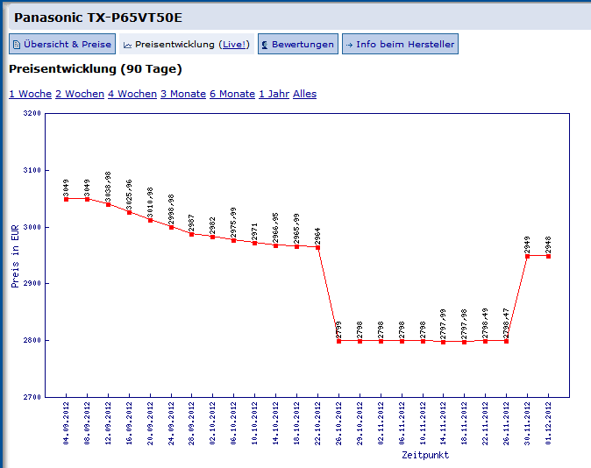The image size is (591, 468).
Task: Click the 2998,98 data point on 24.09.2012
Action: pyautogui.click(x=172, y=227)
